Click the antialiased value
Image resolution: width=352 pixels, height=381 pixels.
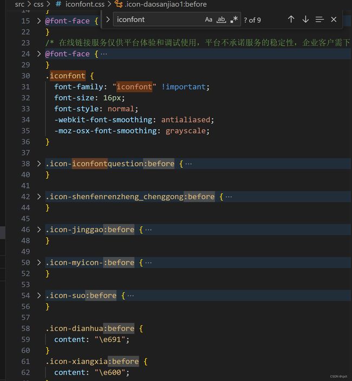point(186,120)
